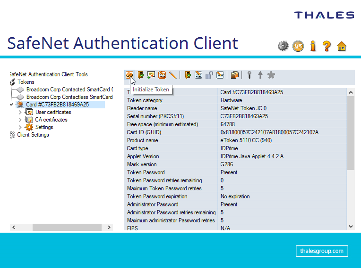The width and height of the screenshot is (361, 268).
Task: Select Client Settings in the tree
Action: pos(33,135)
